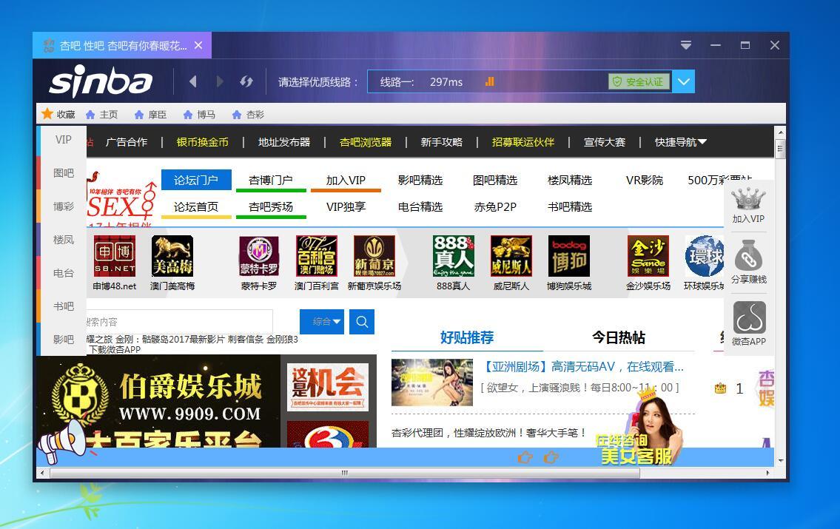Screen dimensions: 840x529
Task: Open the 摩臣 bookmark
Action: [150, 115]
